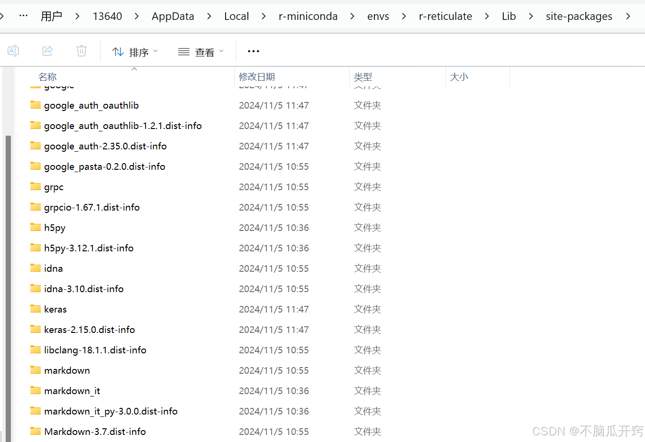The image size is (645, 442).
Task: Select the keras-2.15.0.dist-info folder icon
Action: [36, 329]
